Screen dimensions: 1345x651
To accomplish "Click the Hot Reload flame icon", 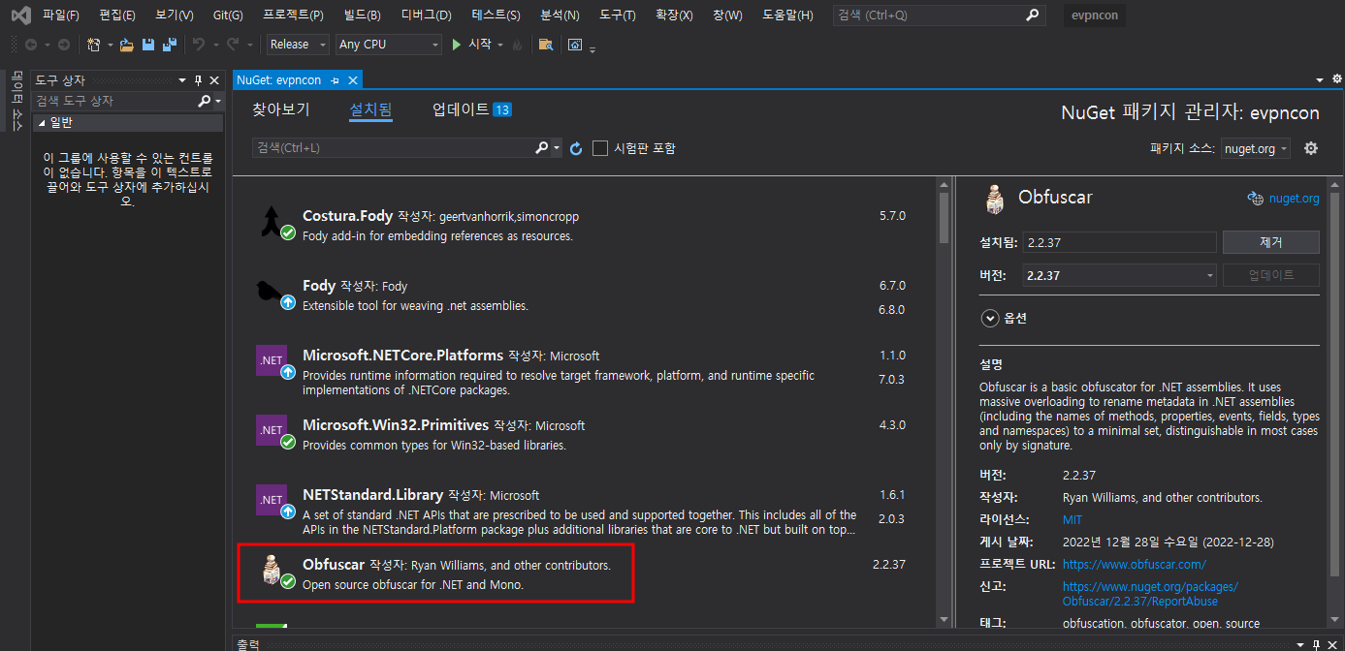I will tap(517, 45).
